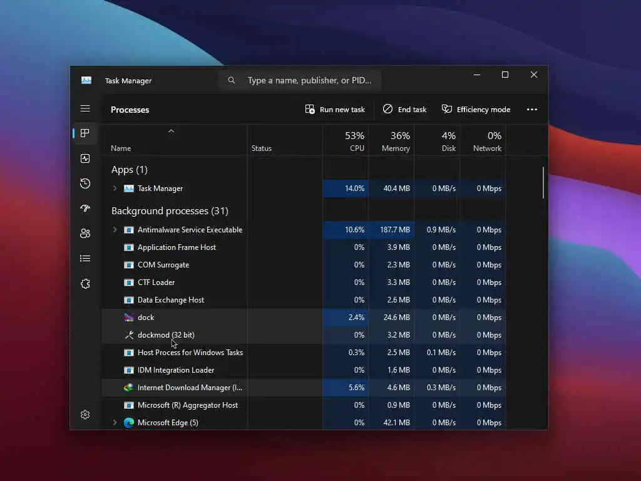Click the 24.6 MB memory cell
The height and width of the screenshot is (481, 641).
pos(392,318)
